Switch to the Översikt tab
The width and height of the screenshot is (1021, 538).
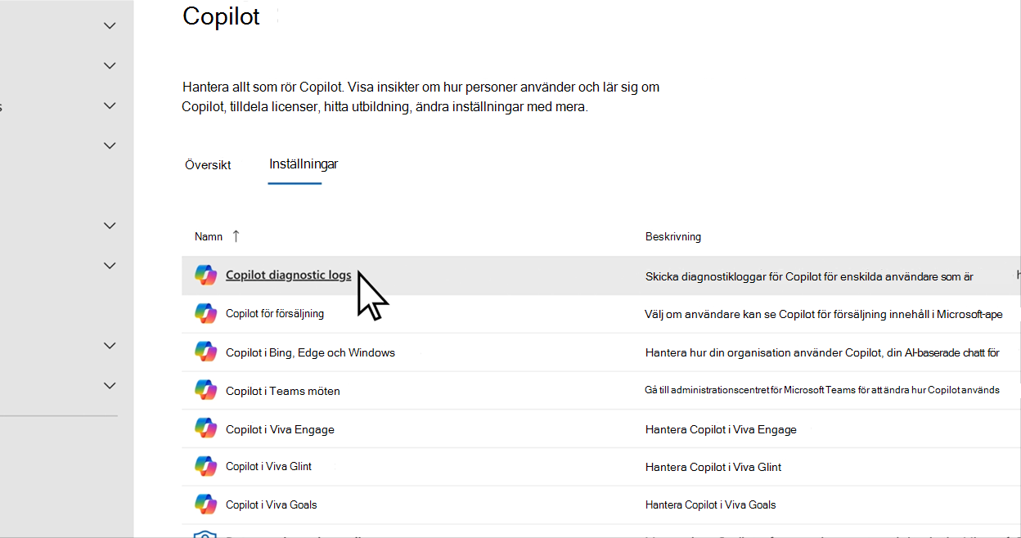click(208, 165)
